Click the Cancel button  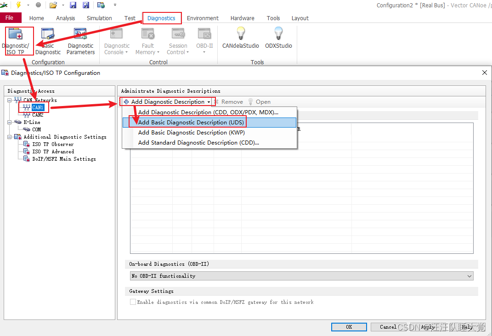coord(388,327)
